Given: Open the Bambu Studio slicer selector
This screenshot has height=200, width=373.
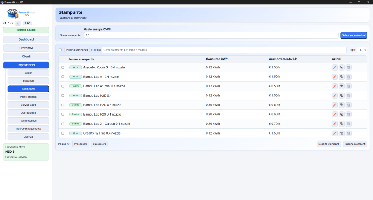Looking at the screenshot, I should pyautogui.click(x=26, y=30).
